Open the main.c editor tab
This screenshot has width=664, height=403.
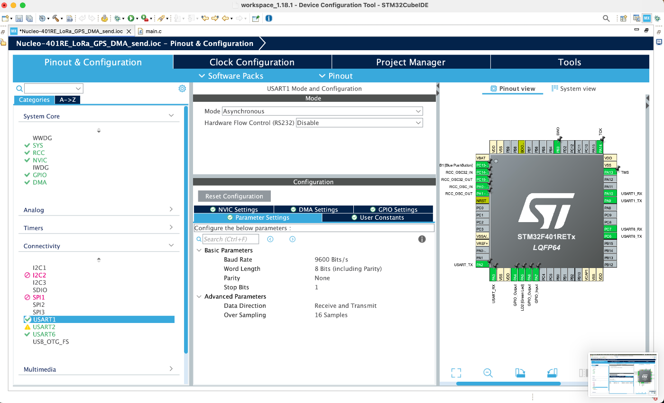pos(150,31)
